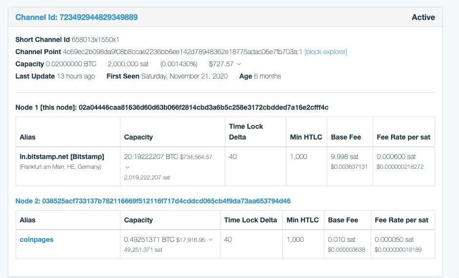
Task: Click the First Seen Saturday, November 21, 2020 date
Action: point(184,77)
